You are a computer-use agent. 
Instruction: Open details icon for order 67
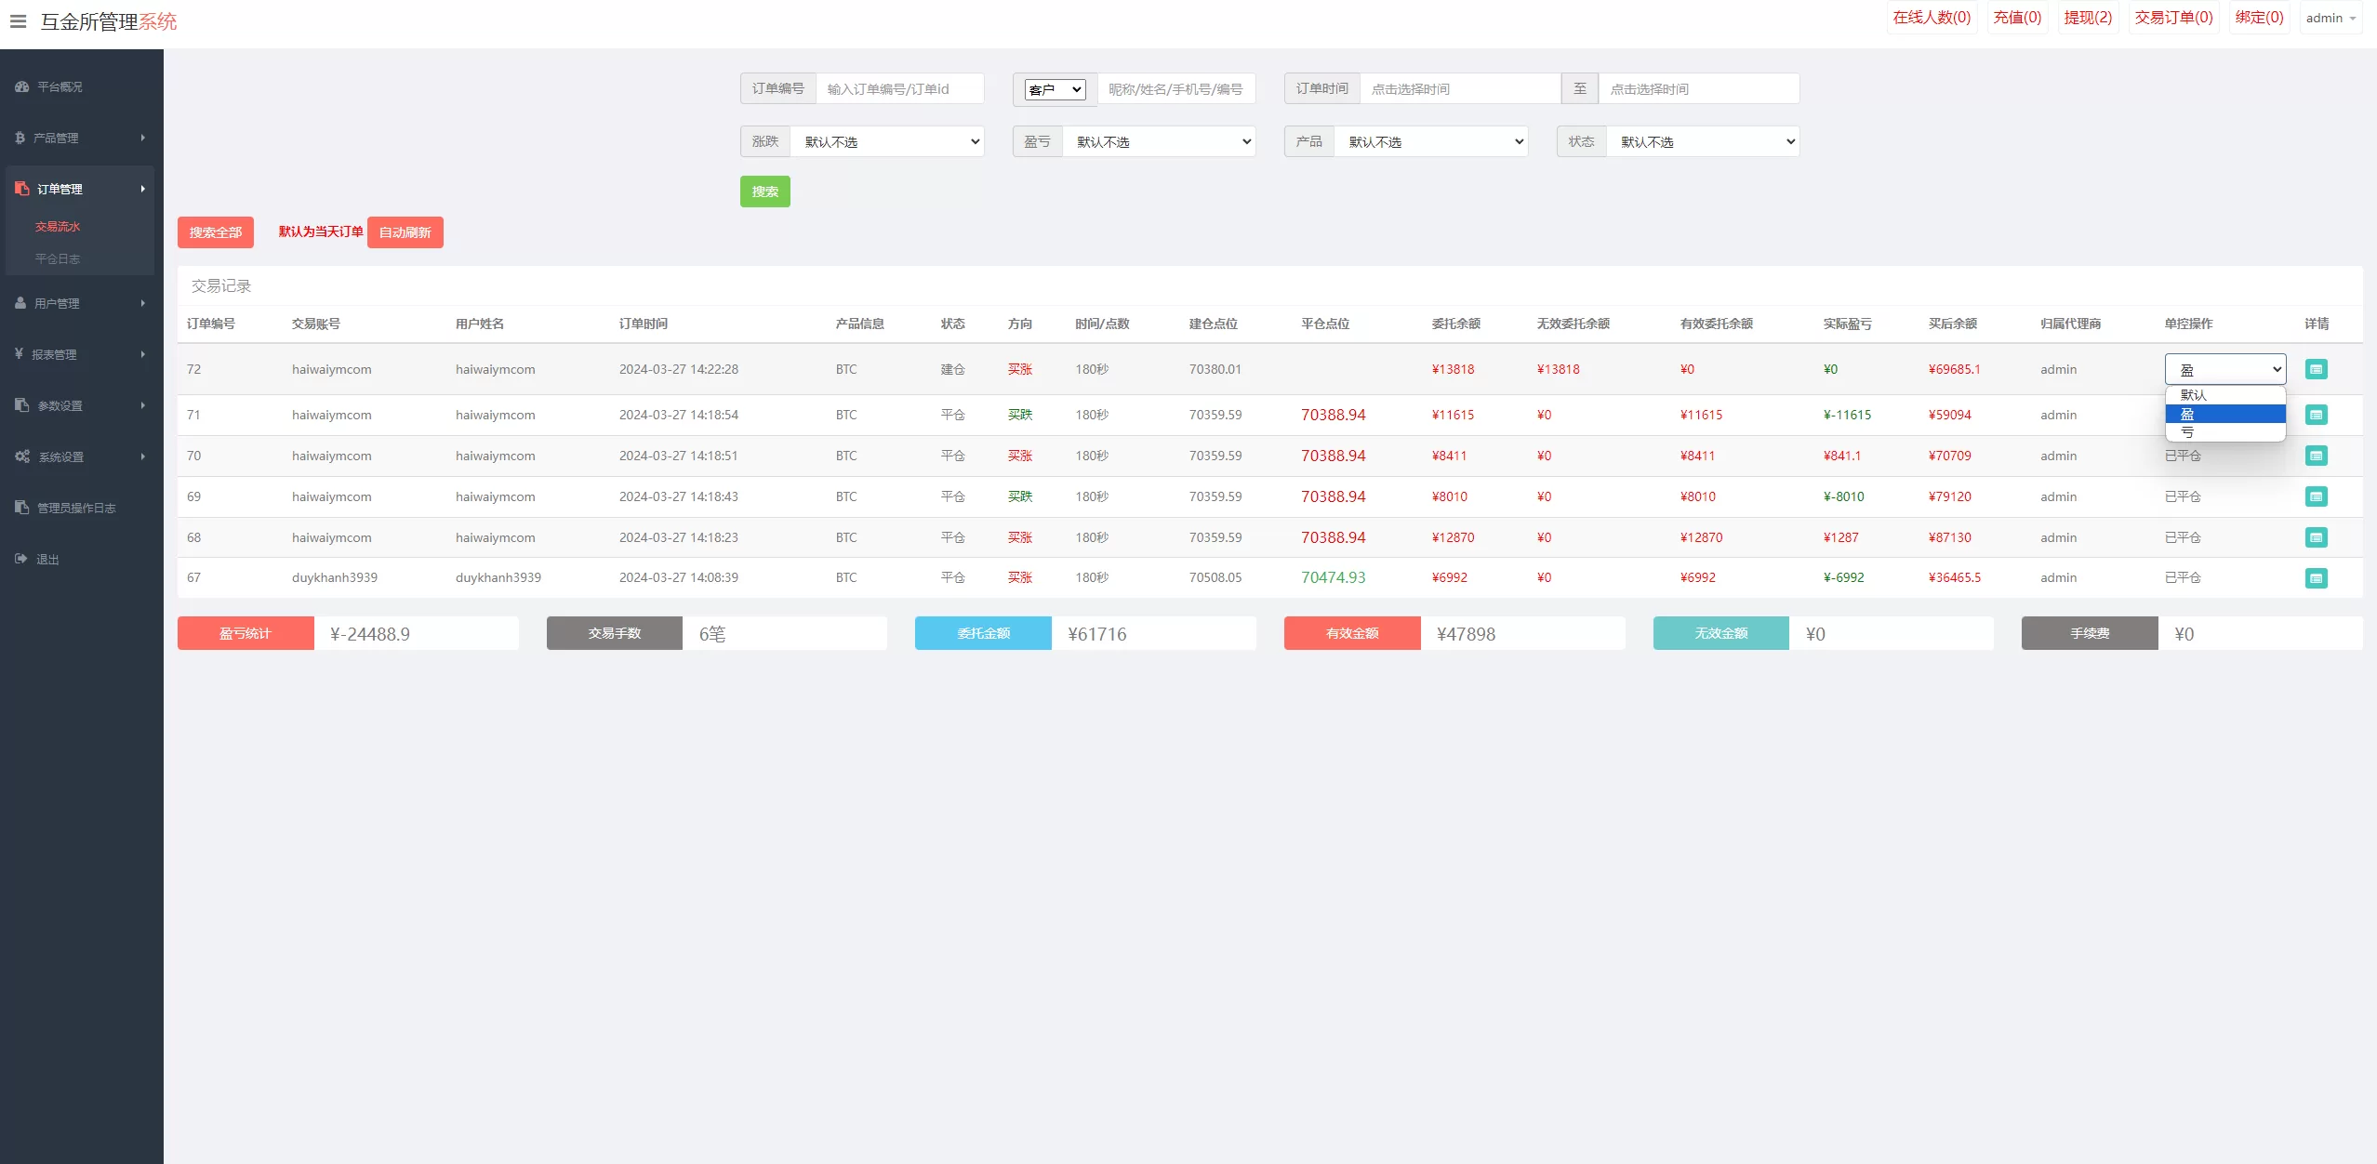point(2316,577)
